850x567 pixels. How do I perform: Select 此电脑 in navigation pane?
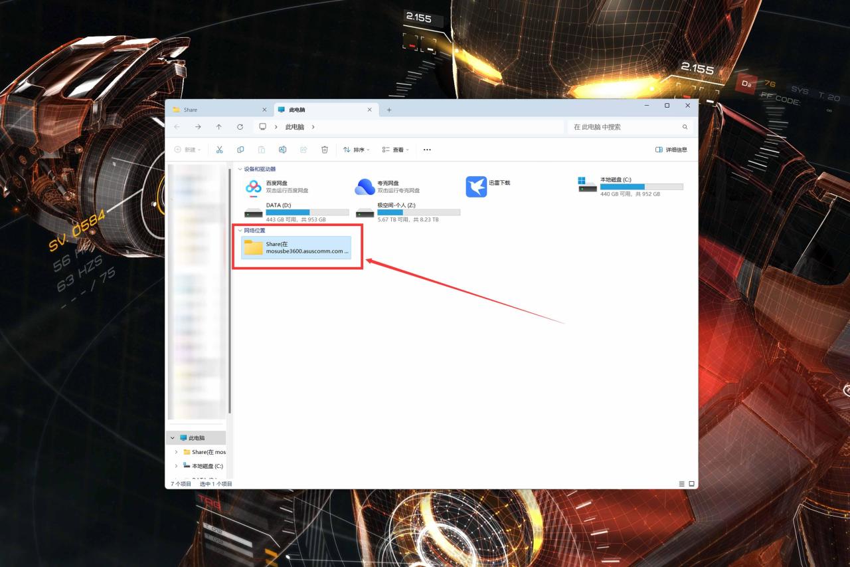click(x=197, y=438)
